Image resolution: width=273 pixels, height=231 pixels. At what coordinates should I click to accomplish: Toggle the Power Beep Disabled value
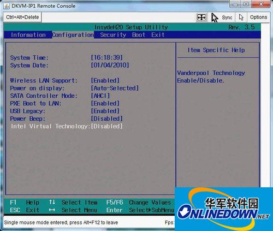tap(106, 119)
